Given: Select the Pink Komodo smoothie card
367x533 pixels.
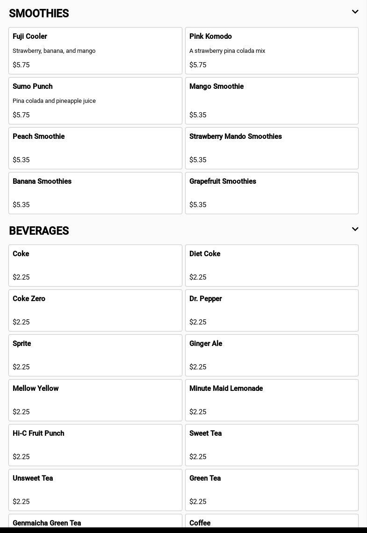Looking at the screenshot, I should click(x=272, y=50).
